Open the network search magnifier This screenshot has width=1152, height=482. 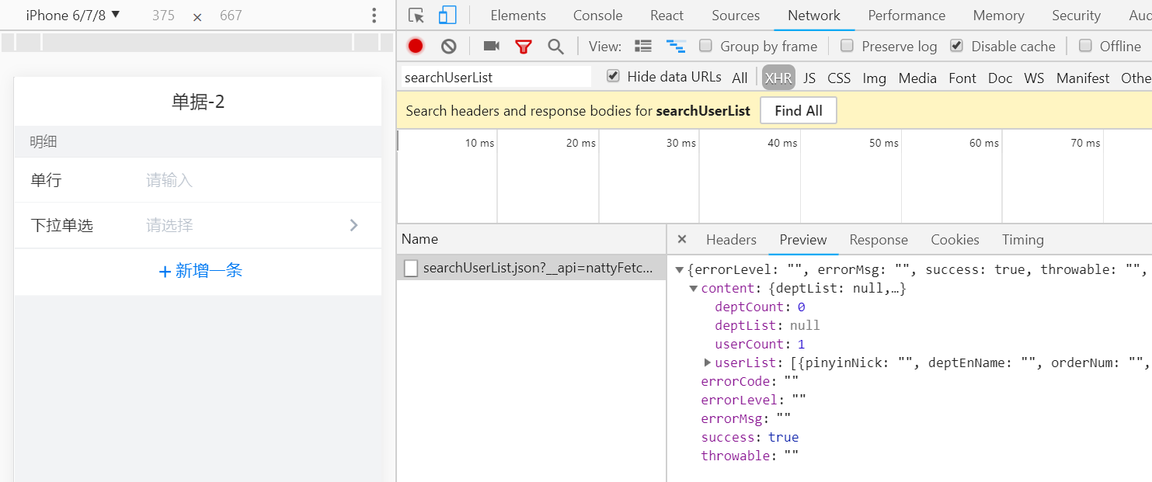555,47
